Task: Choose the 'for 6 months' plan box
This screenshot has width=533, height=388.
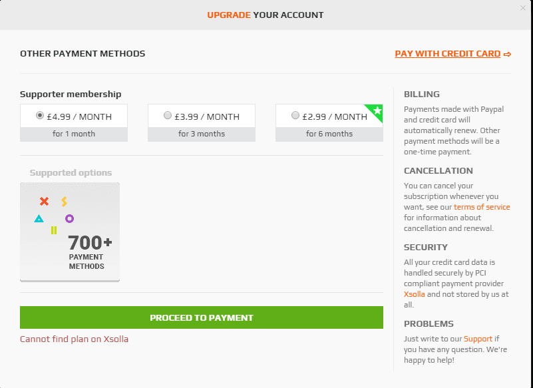Action: pos(329,122)
